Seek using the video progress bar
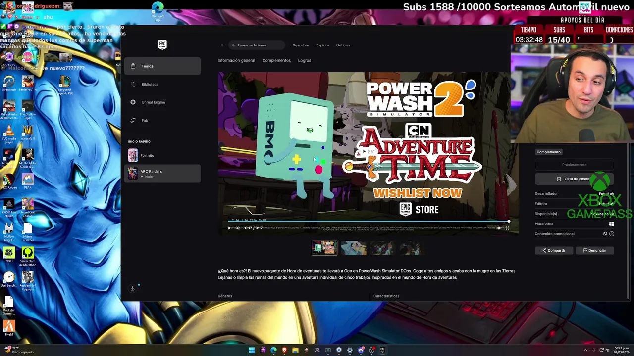The height and width of the screenshot is (356, 634). [368, 221]
